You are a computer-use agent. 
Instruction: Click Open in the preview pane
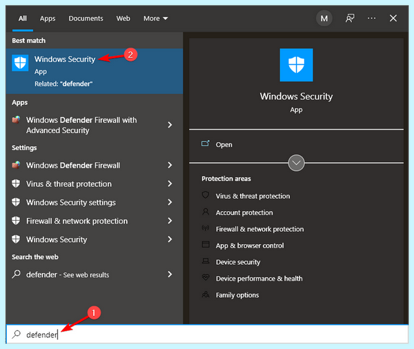224,145
